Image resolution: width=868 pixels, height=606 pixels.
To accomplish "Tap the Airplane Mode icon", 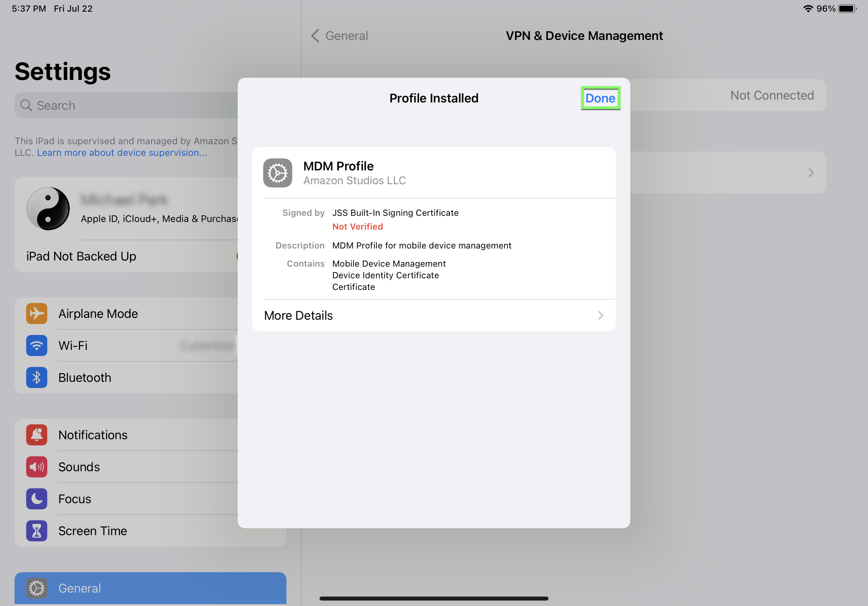I will [x=37, y=314].
